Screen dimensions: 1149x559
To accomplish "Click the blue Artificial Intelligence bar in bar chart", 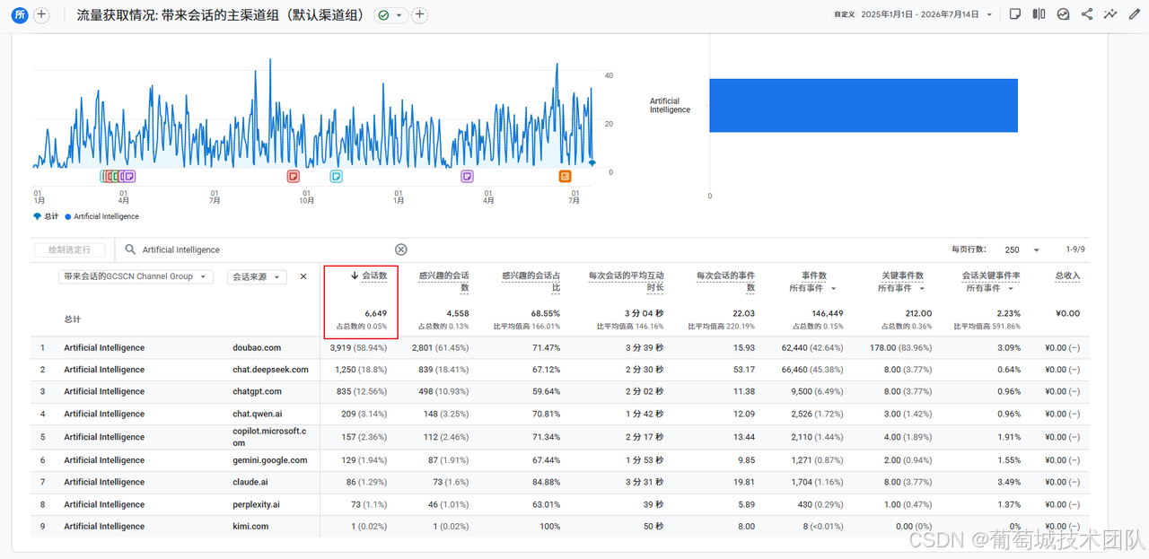I will pos(864,106).
